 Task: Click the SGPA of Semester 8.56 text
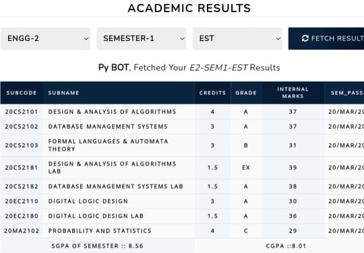(x=98, y=246)
